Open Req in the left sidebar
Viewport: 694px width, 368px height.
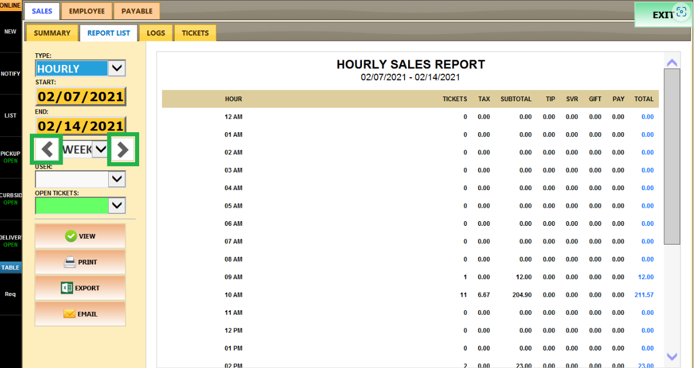[11, 294]
